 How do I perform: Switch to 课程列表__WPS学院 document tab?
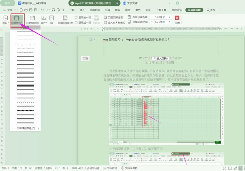point(32,3)
